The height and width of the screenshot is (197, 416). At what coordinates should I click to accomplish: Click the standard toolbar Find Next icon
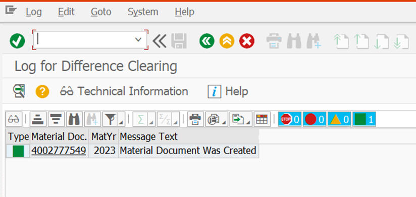coord(314,41)
